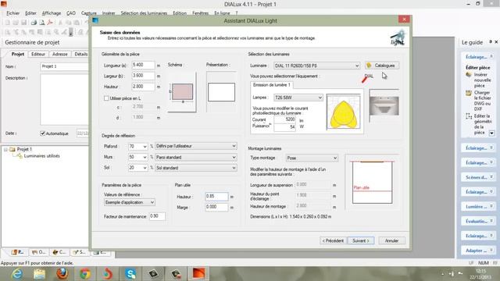Switch to the Editeur tab in project manager
This screenshot has height=281, width=500.
pyautogui.click(x=38, y=54)
